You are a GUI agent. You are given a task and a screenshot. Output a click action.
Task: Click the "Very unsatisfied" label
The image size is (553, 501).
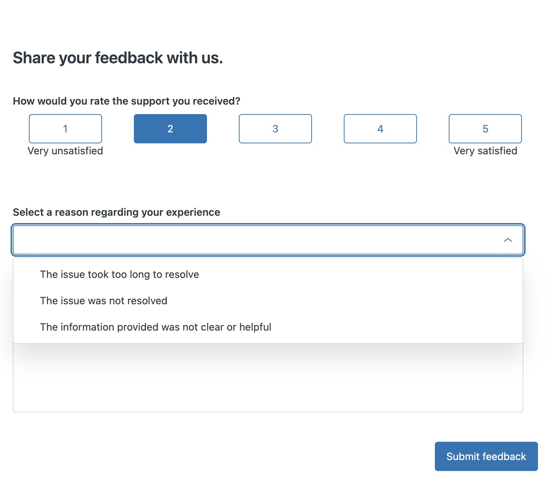[x=65, y=151]
